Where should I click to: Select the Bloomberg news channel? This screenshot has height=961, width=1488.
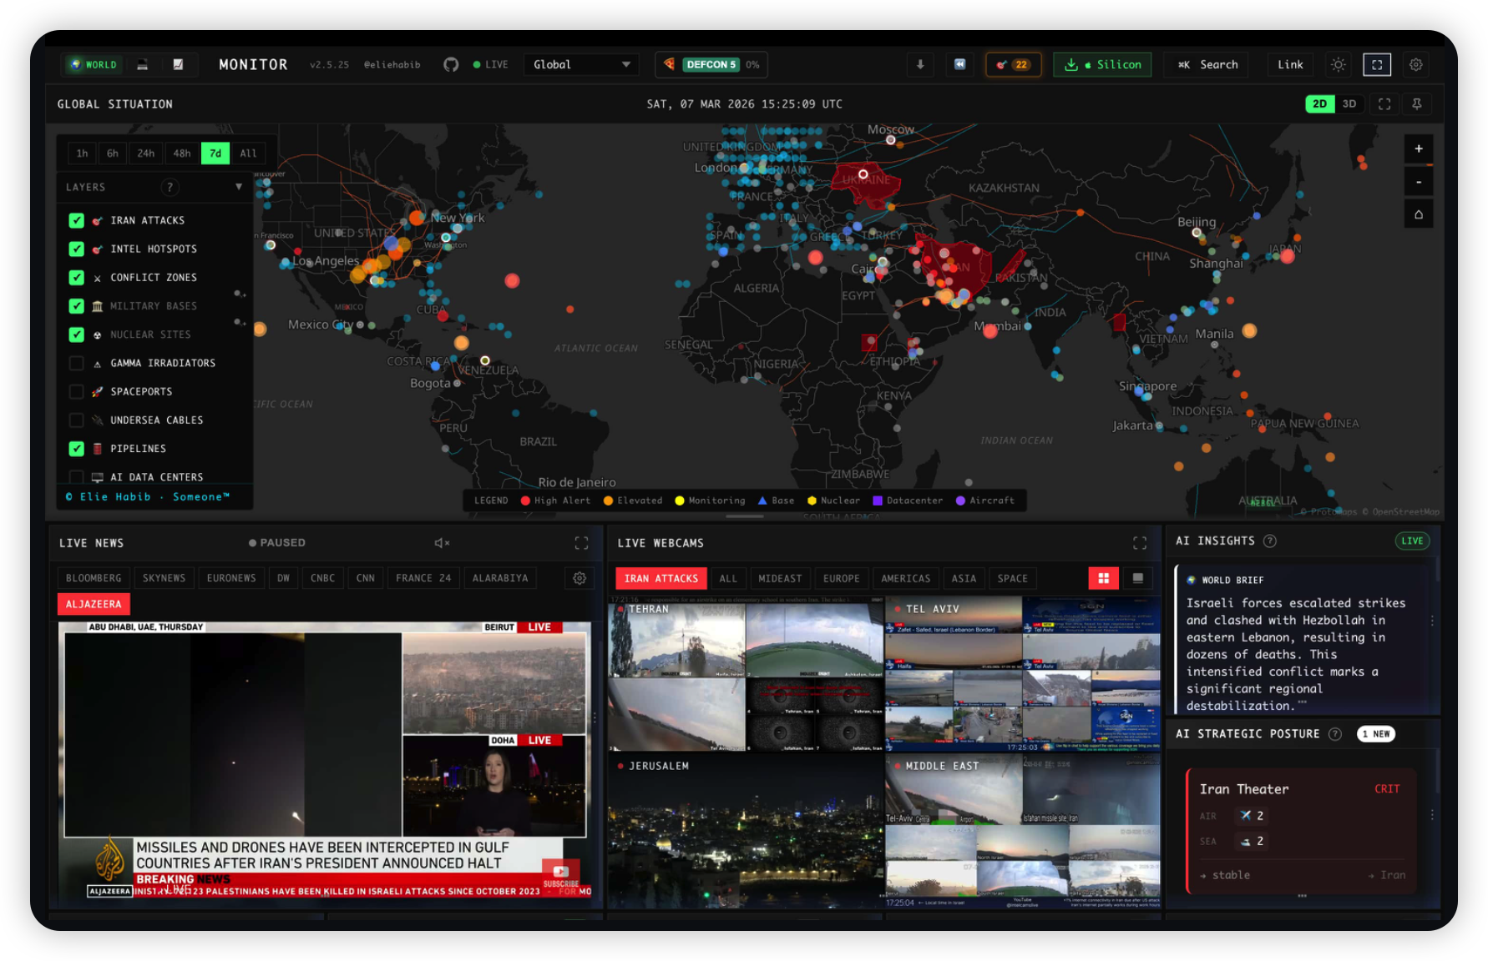[x=94, y=578]
